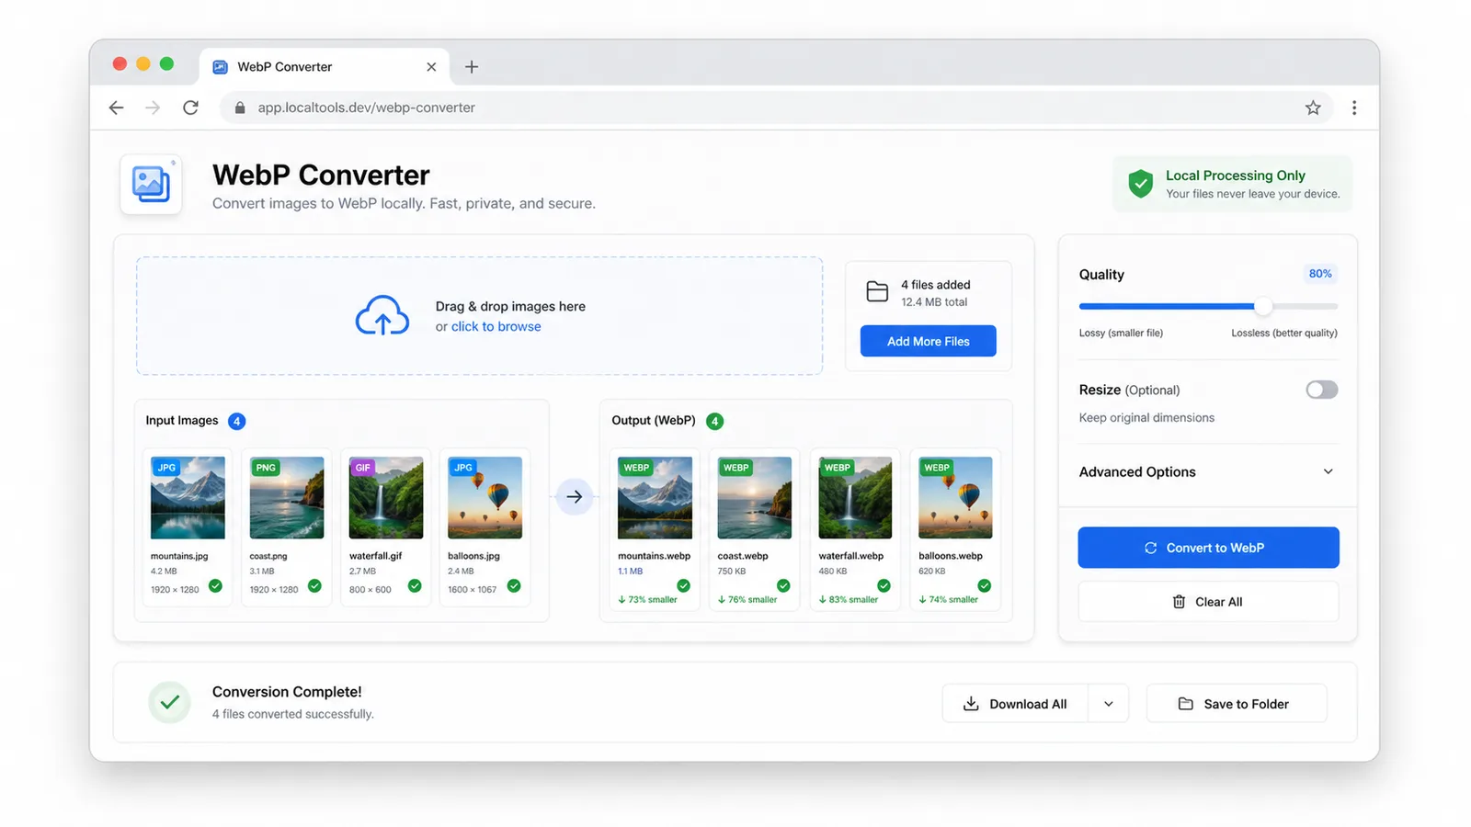The width and height of the screenshot is (1471, 827).
Task: Click the green check on coast.png card
Action: tap(314, 585)
